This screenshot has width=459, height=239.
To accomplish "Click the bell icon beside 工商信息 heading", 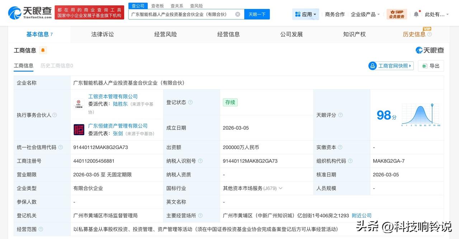I will click(43, 51).
